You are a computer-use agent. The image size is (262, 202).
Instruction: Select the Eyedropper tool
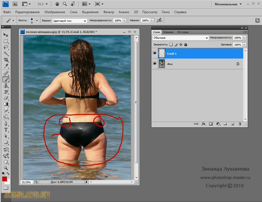tap(6, 66)
